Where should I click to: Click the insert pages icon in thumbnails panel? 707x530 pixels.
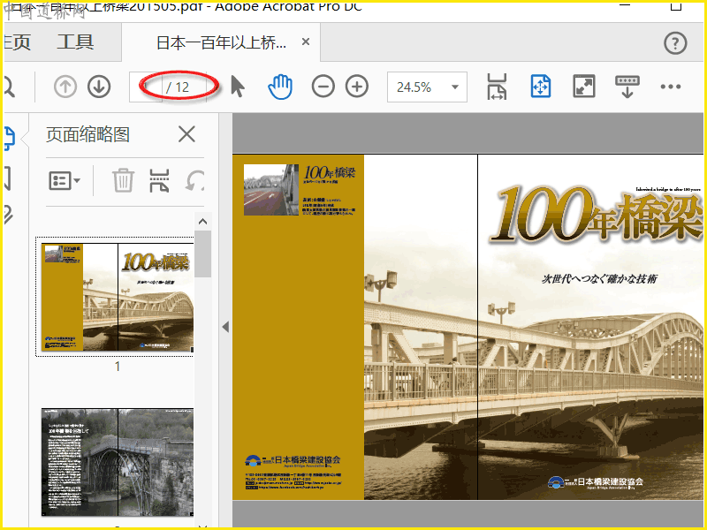coord(159,181)
